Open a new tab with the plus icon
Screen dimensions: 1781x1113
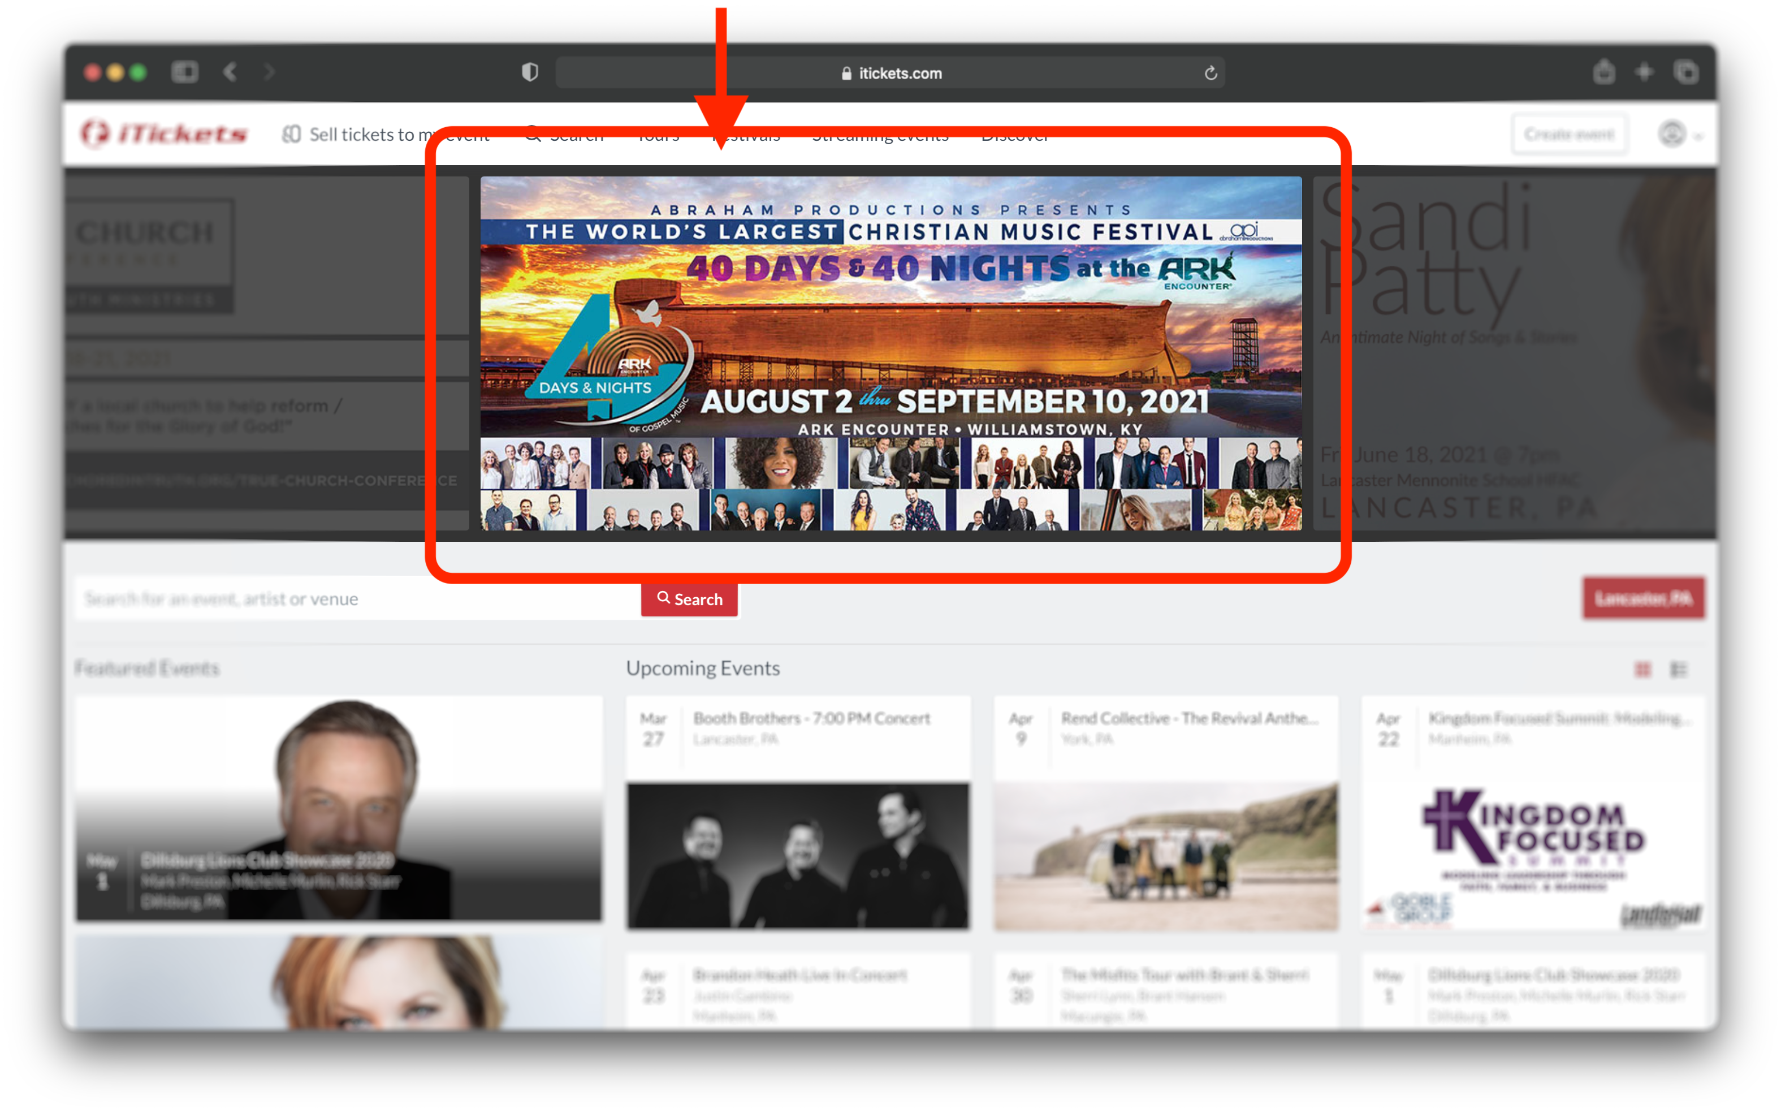click(1644, 72)
